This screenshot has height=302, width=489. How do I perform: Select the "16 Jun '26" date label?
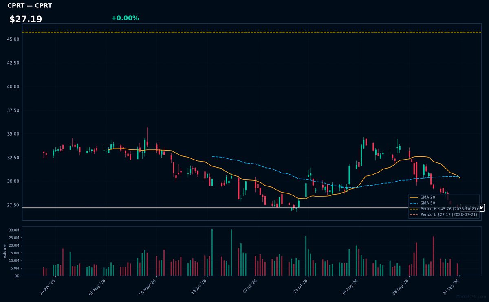[199, 287]
